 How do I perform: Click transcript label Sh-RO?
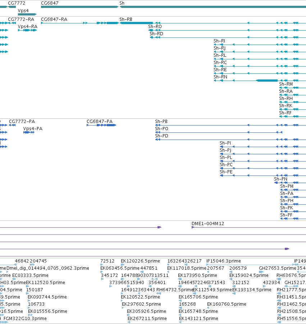click(155, 27)
